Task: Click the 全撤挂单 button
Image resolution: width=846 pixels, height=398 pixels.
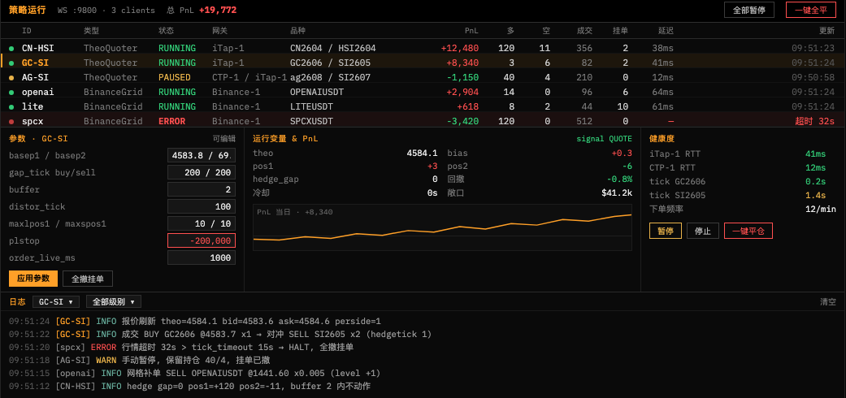Action: pyautogui.click(x=88, y=279)
